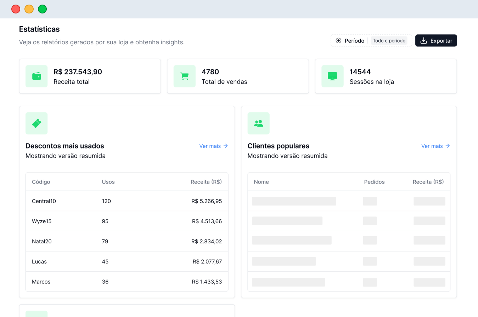Export the statistics with Exportar button
478x317 pixels.
(436, 41)
